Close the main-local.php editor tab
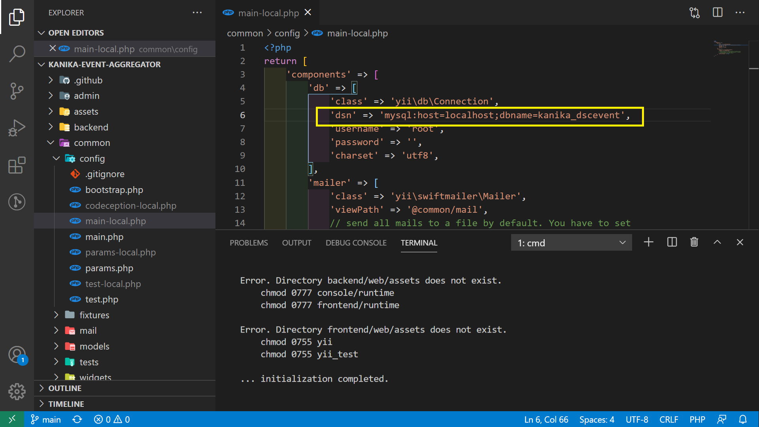This screenshot has width=759, height=427. [x=308, y=13]
